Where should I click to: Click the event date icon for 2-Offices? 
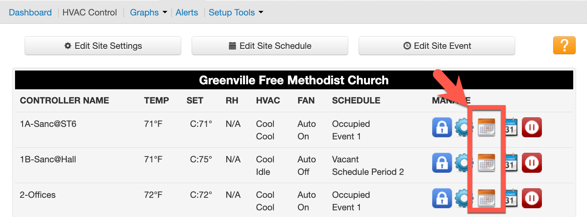[x=511, y=198]
